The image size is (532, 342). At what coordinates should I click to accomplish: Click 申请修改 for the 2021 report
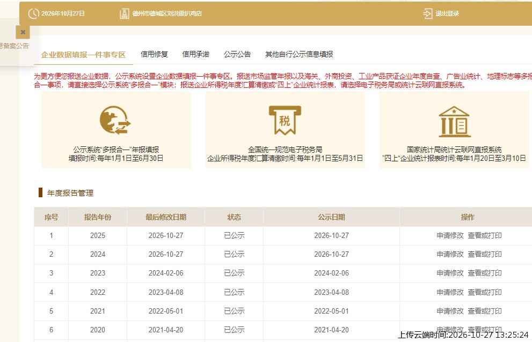(x=450, y=311)
